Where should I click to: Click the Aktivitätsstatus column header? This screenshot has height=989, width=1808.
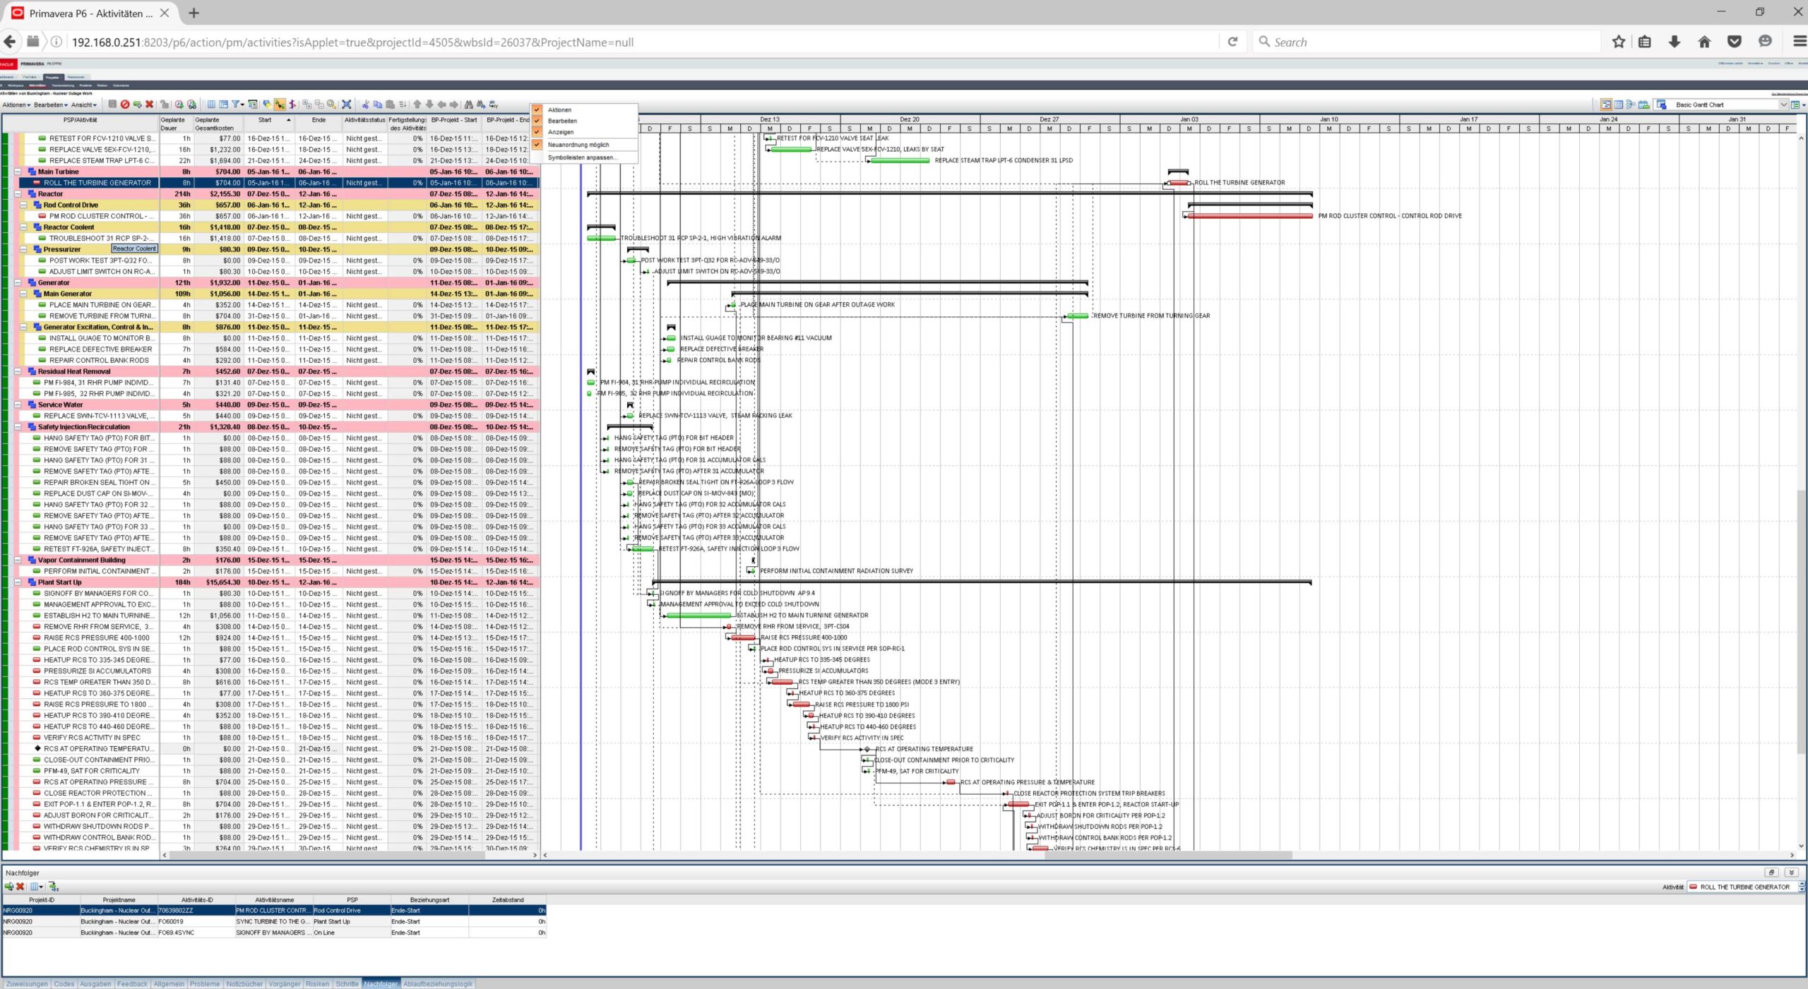[364, 124]
